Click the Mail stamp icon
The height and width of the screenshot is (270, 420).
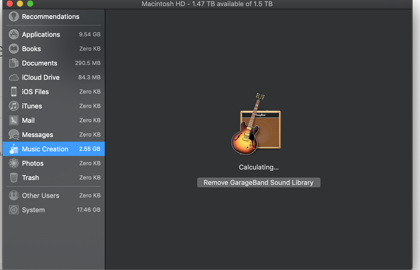(x=14, y=120)
